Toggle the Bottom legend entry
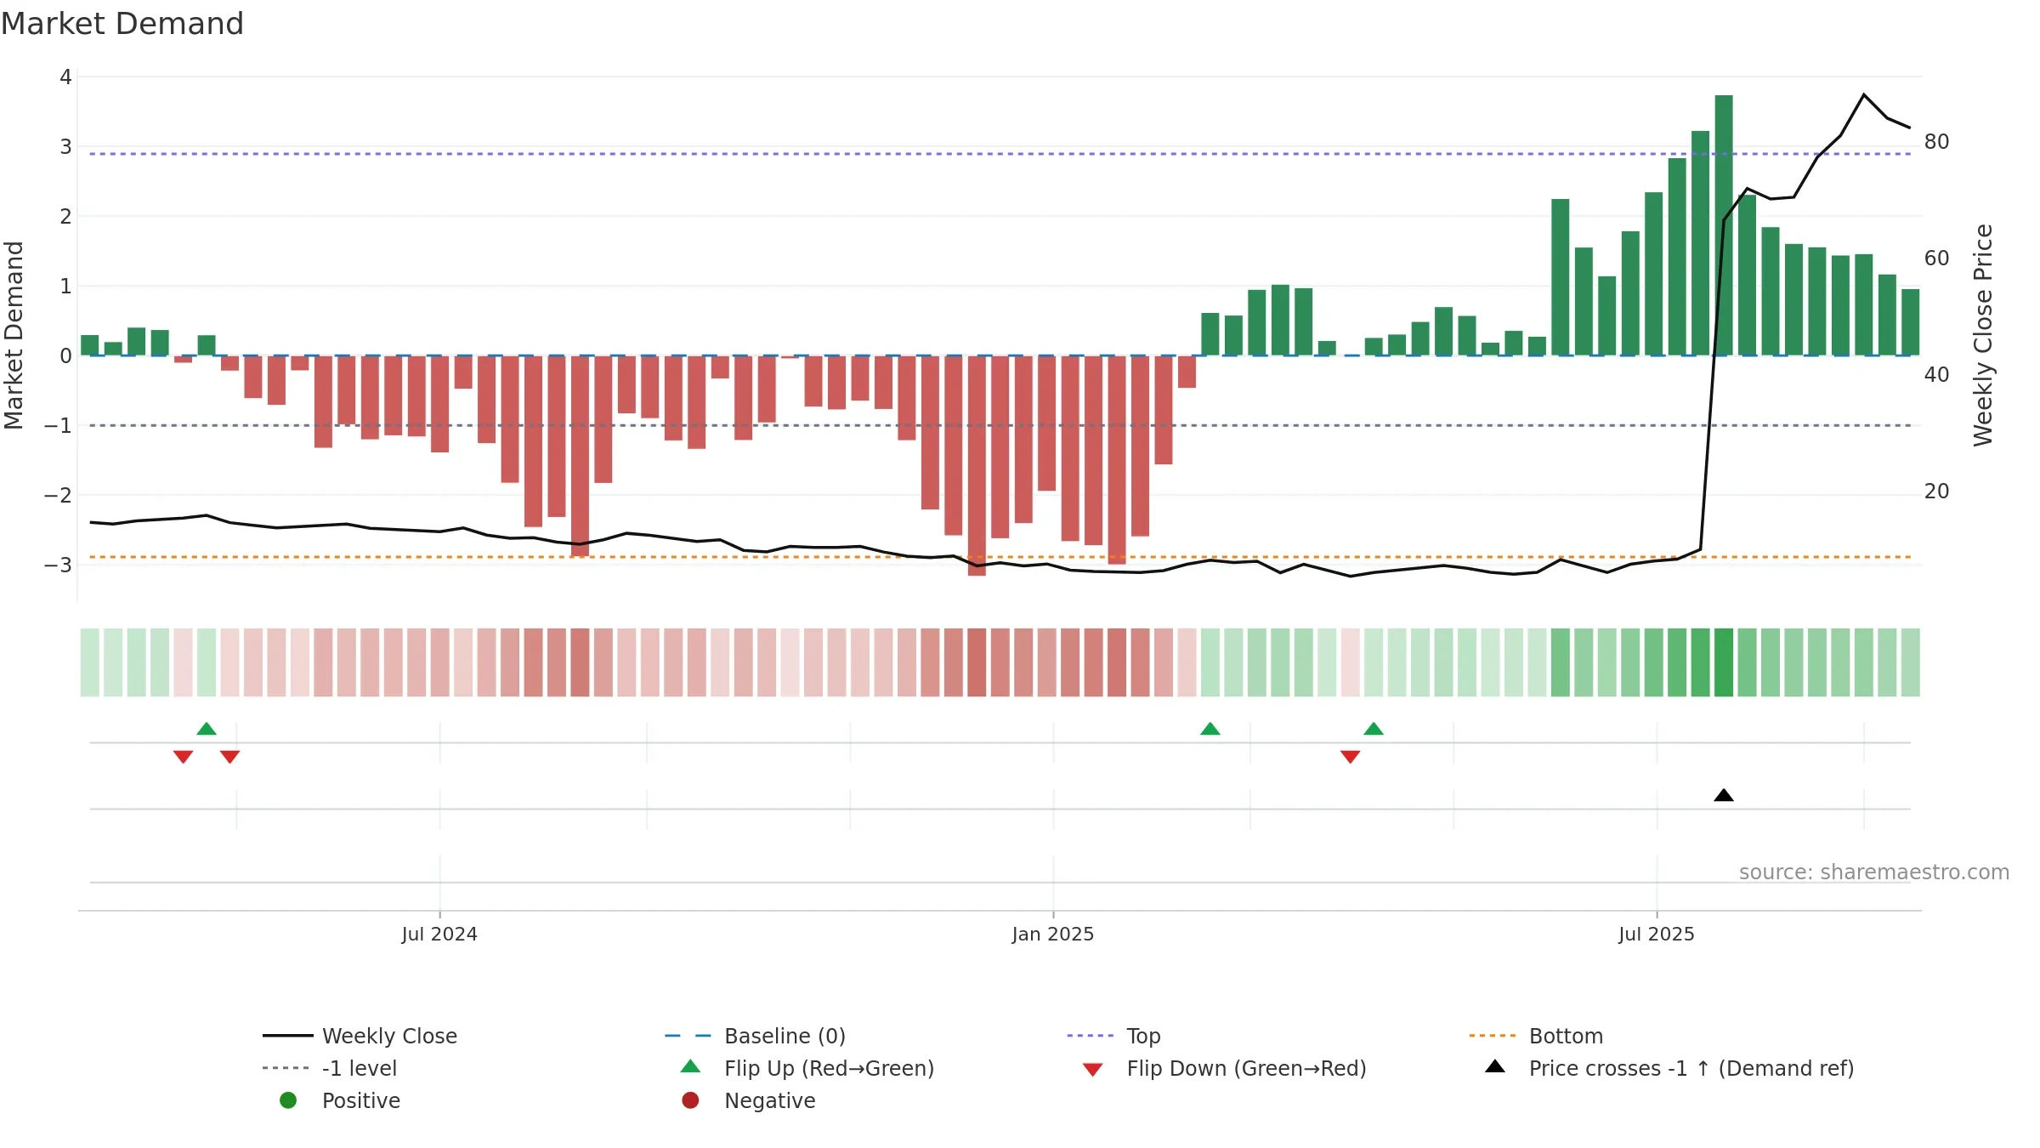 click(x=1536, y=1036)
